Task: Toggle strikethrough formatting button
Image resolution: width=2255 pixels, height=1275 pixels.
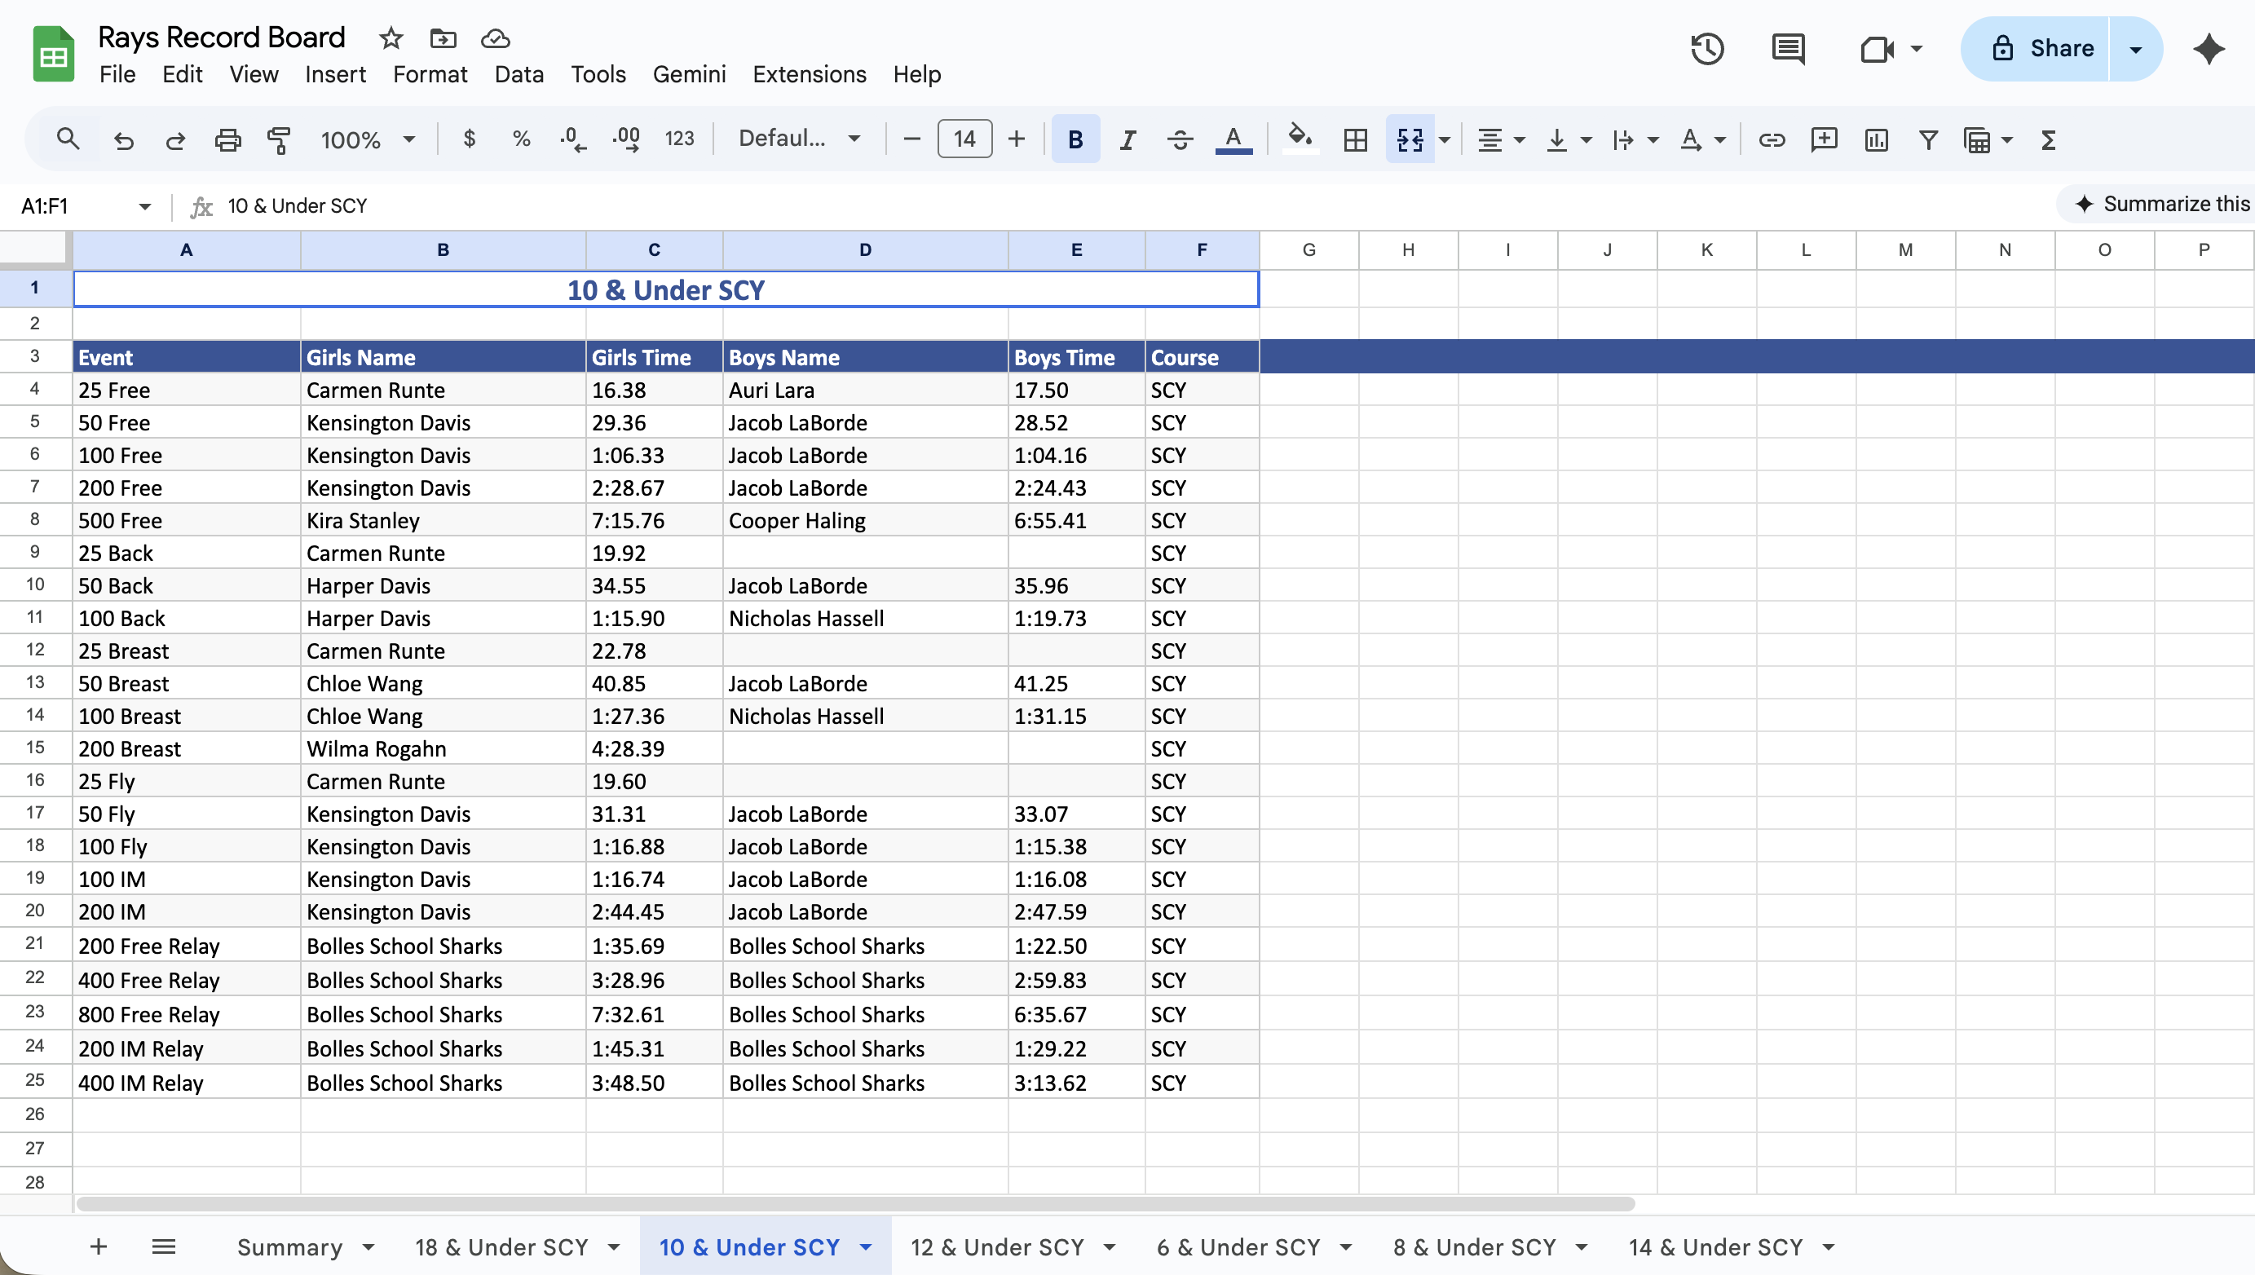Action: click(1180, 139)
